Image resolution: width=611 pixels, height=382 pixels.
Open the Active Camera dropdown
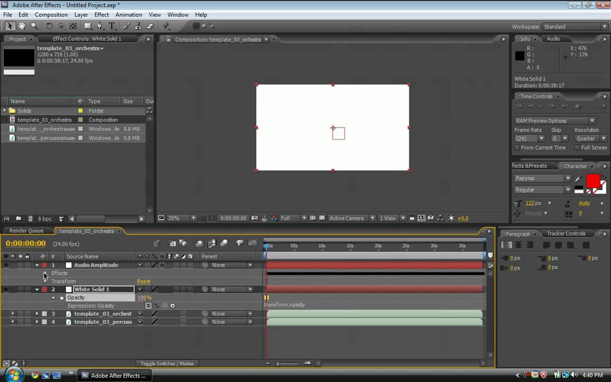(x=352, y=218)
